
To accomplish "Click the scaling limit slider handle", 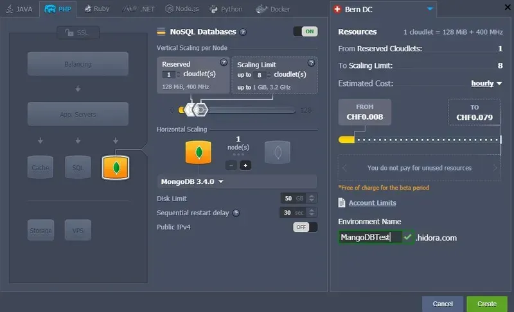I will [200, 110].
